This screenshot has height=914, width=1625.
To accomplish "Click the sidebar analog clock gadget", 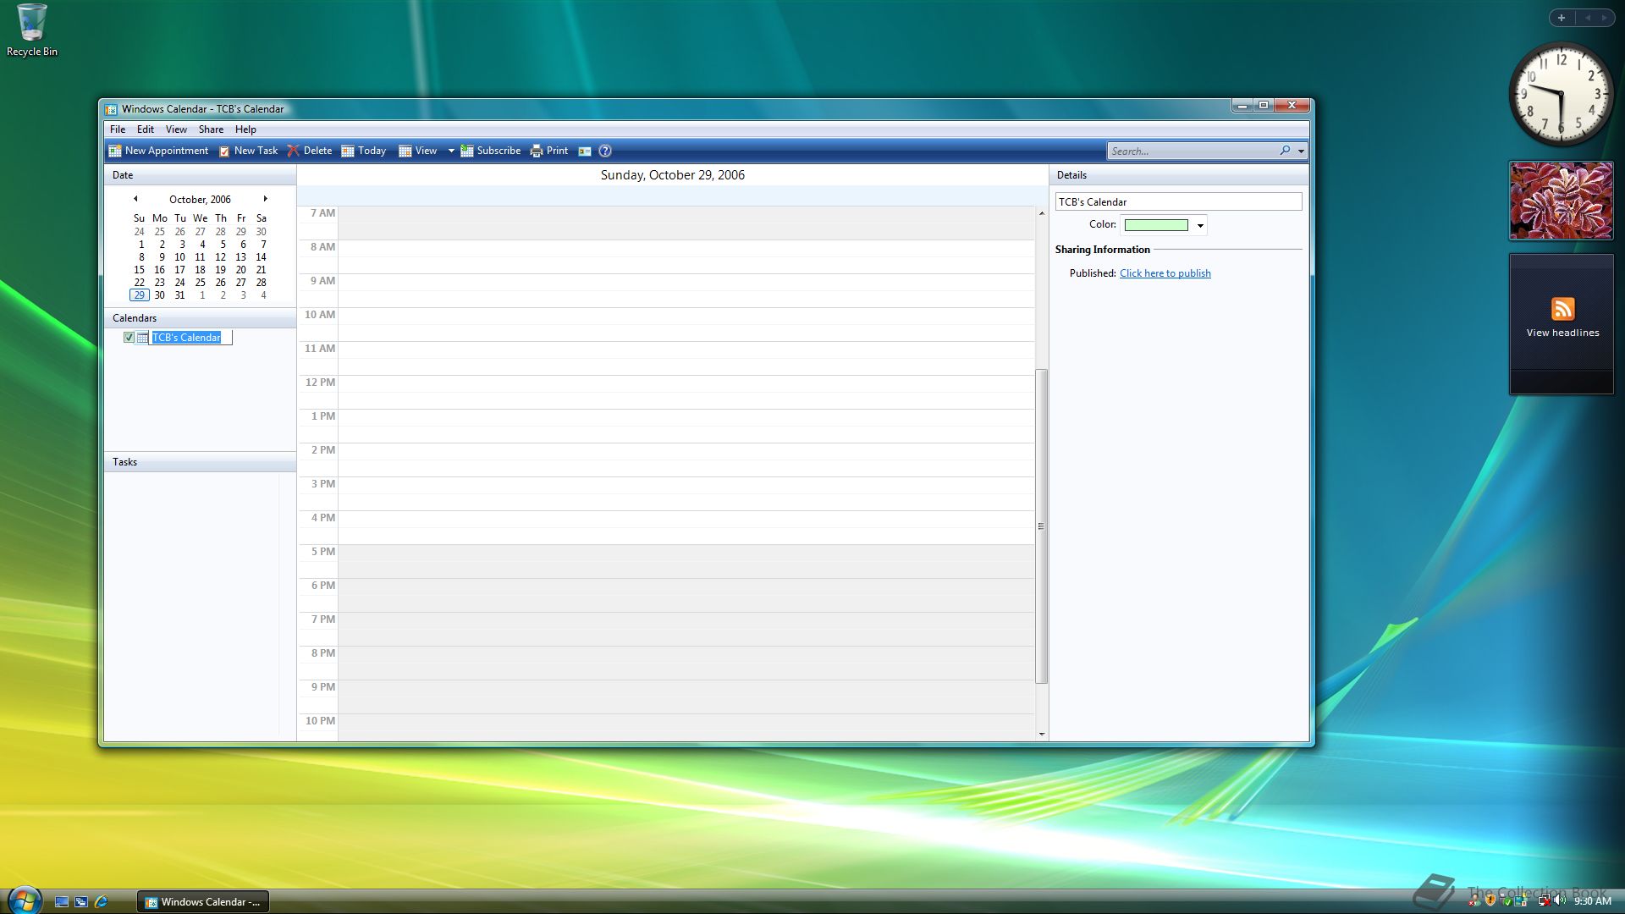I will (1562, 93).
